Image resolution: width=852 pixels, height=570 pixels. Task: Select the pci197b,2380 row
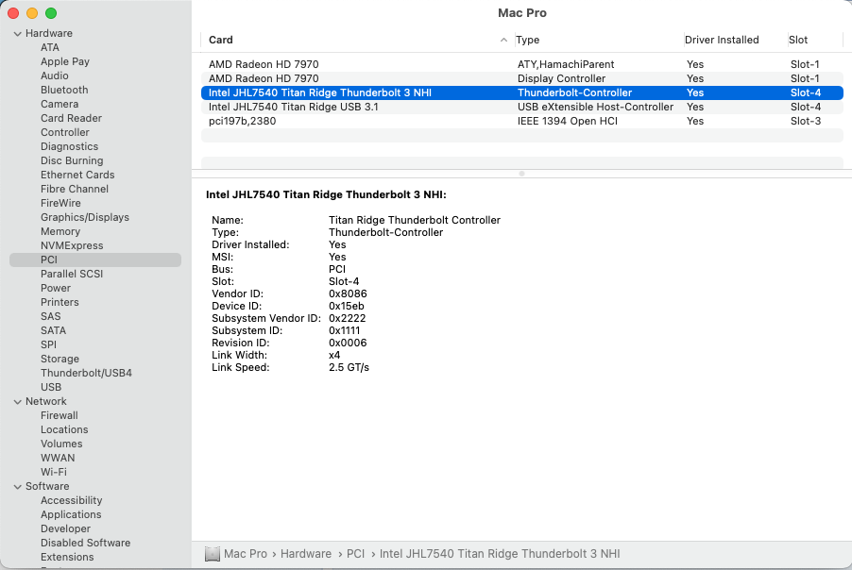click(x=522, y=121)
